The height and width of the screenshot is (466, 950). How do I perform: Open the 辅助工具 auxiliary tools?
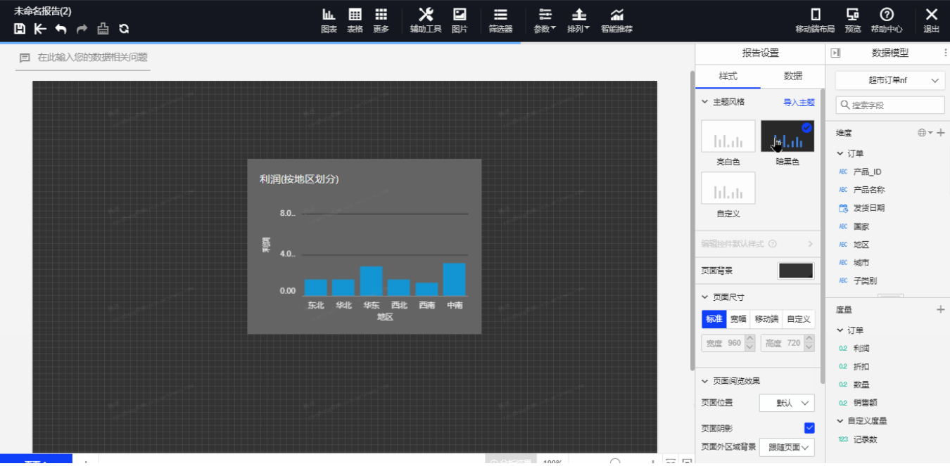[x=426, y=20]
